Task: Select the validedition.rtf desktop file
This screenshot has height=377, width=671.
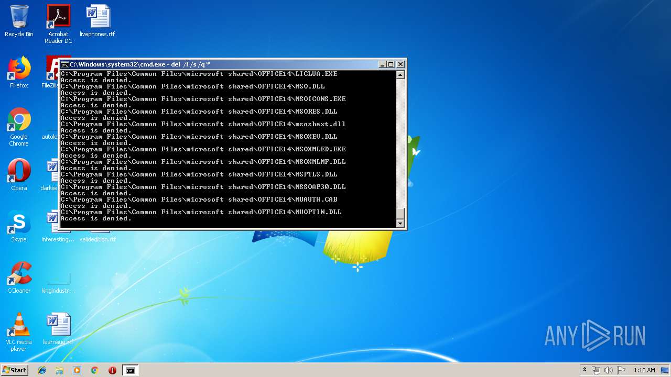Action: click(x=98, y=236)
